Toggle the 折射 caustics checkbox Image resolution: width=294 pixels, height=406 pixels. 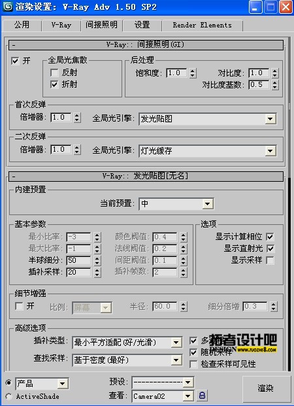click(54, 84)
